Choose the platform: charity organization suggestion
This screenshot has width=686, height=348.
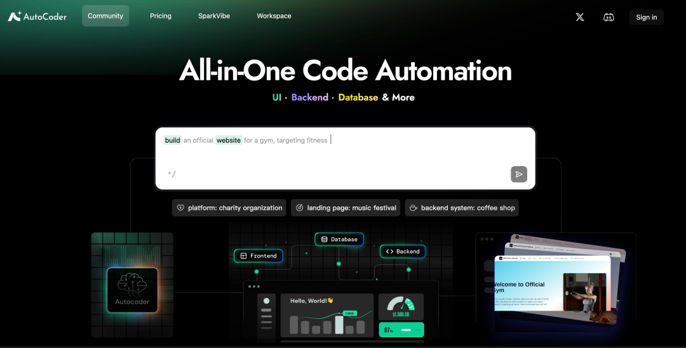pos(229,208)
